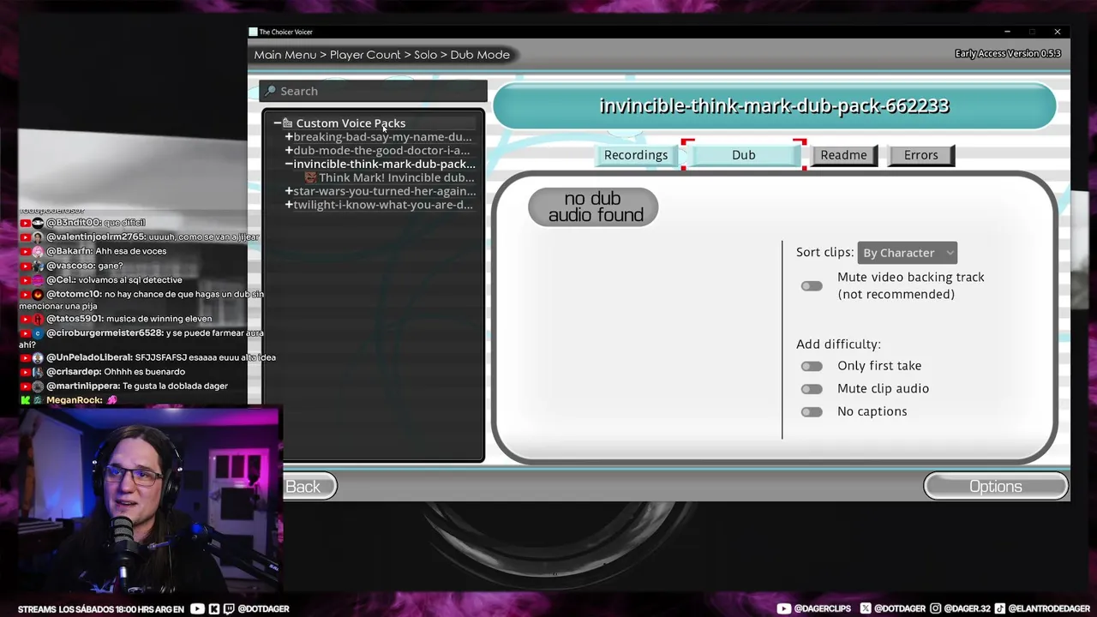1097x617 pixels.
Task: Click the Custom Voice Packs label
Action: [351, 123]
